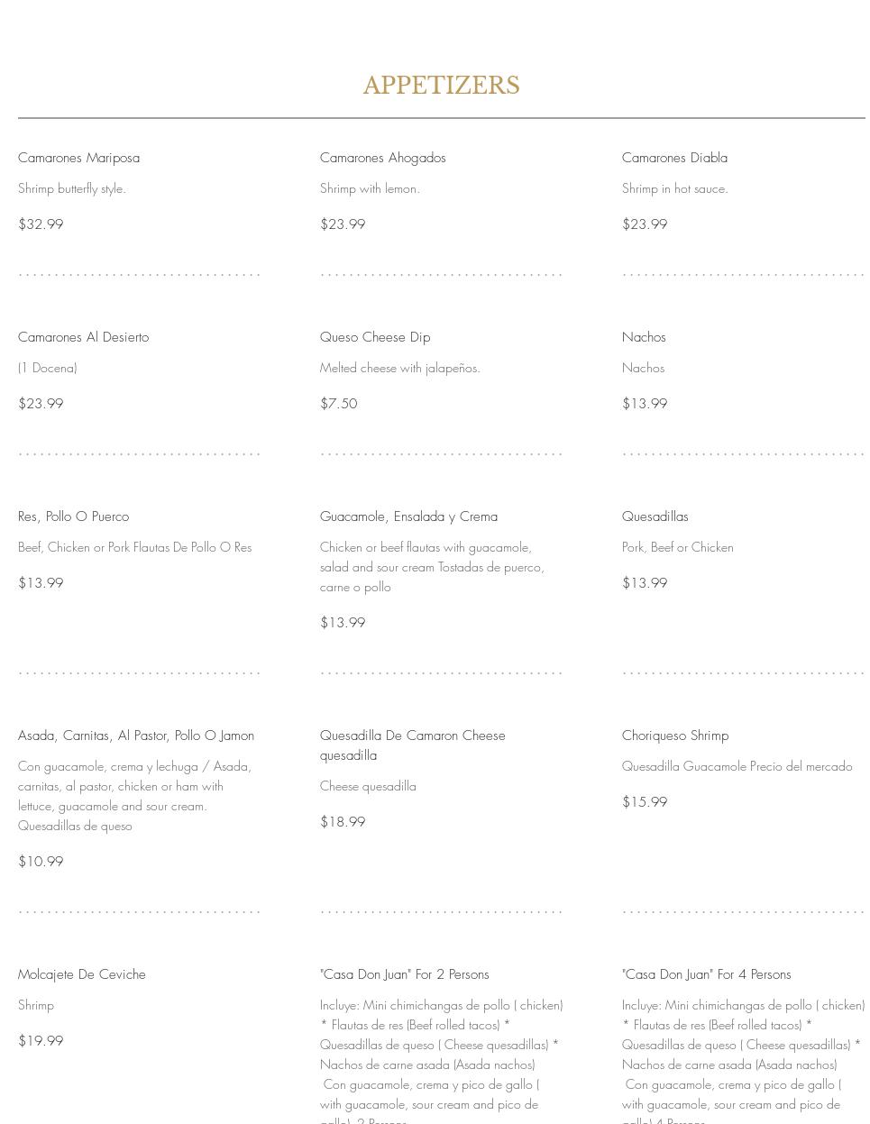Image resolution: width=870 pixels, height=1124 pixels.
Task: Choose the Camarones Al Desierto title
Action: click(83, 337)
